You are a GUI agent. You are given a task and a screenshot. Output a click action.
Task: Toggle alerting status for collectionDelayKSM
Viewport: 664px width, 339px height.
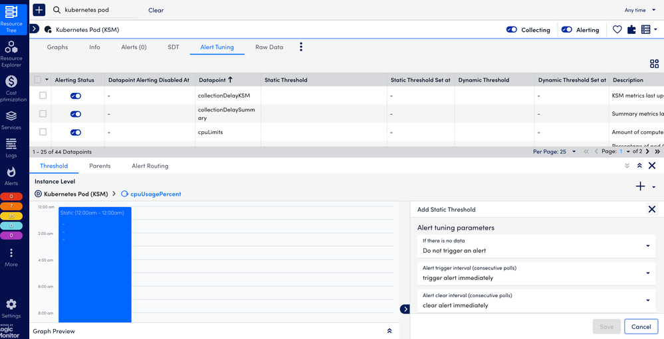click(76, 96)
